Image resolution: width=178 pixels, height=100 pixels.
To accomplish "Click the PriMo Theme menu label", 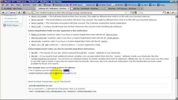I will [x=12, y=25].
